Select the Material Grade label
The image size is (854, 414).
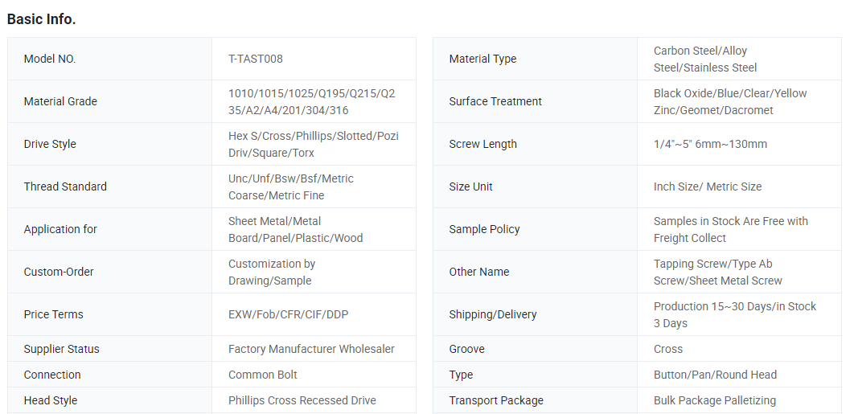point(60,101)
